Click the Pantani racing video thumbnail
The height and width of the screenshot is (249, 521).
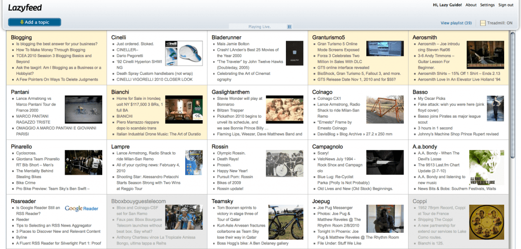pos(83,109)
